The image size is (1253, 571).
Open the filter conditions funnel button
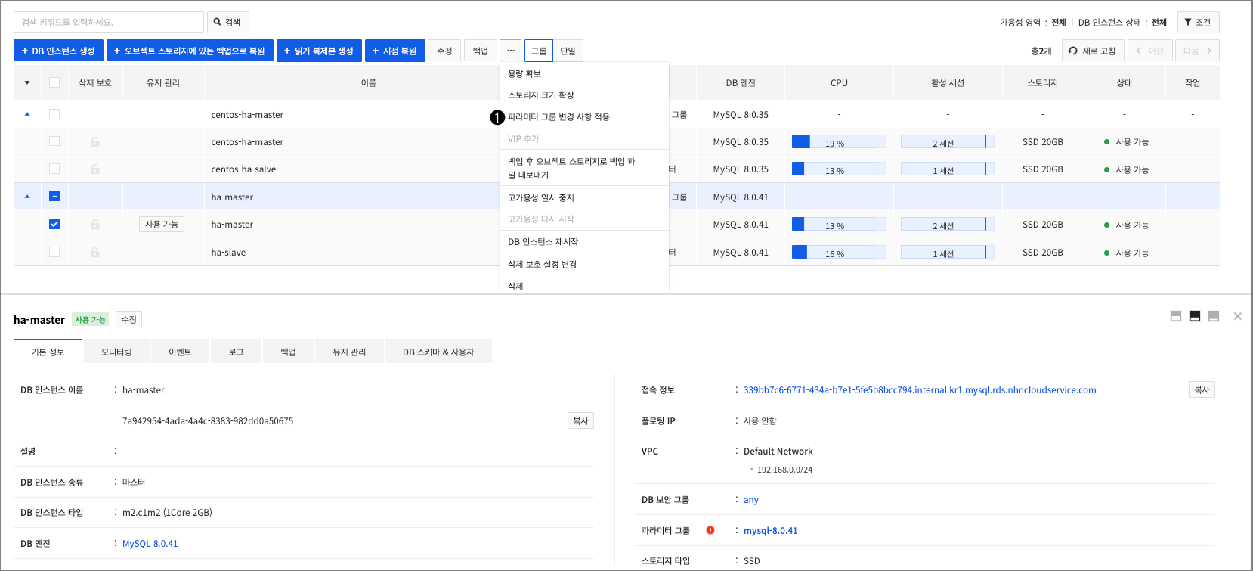click(x=1198, y=22)
